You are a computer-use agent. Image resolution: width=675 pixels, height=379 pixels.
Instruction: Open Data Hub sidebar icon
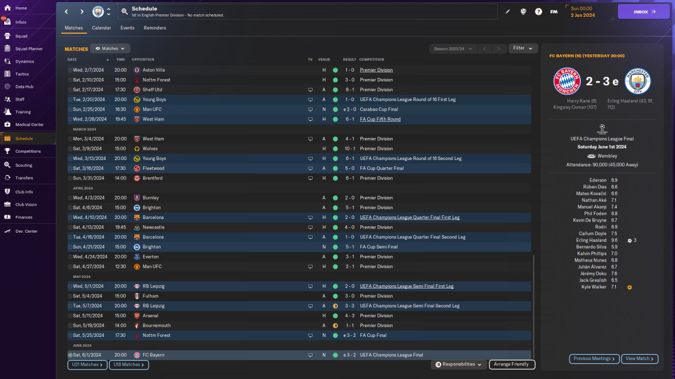[7, 86]
